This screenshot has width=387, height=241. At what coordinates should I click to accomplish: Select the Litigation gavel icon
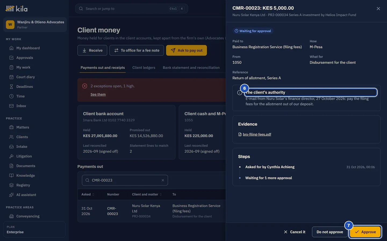coord(11,156)
